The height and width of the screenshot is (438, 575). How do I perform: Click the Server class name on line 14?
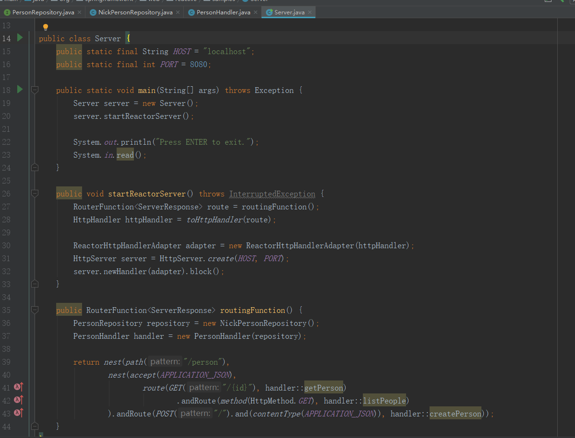click(108, 39)
